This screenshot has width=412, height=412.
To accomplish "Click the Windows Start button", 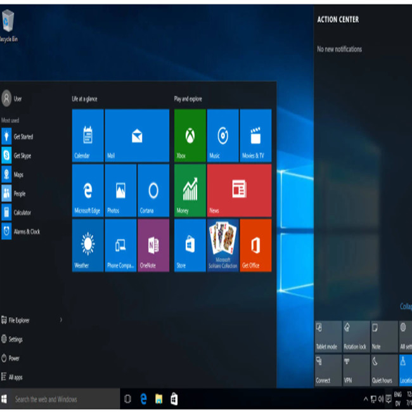I will pos(4,399).
